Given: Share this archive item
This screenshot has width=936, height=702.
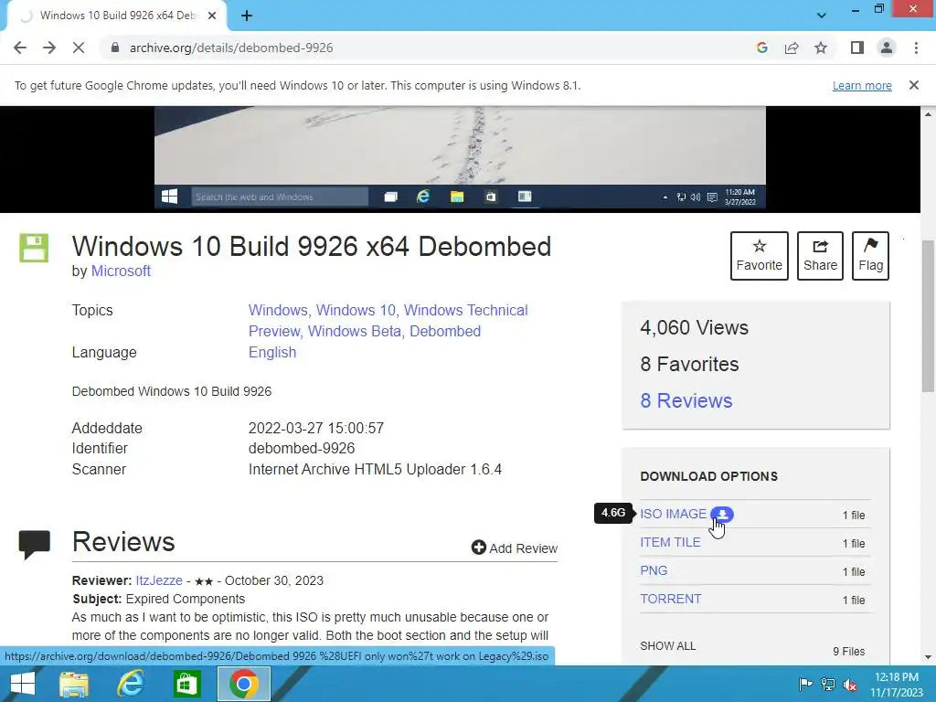Looking at the screenshot, I should coord(820,256).
